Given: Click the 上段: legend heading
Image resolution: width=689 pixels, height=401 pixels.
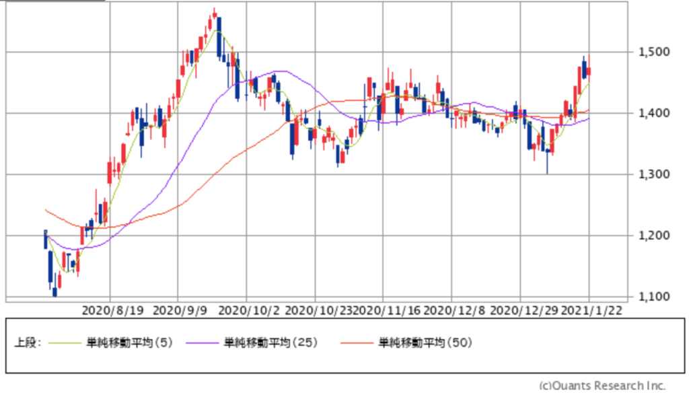Looking at the screenshot, I should [28, 342].
